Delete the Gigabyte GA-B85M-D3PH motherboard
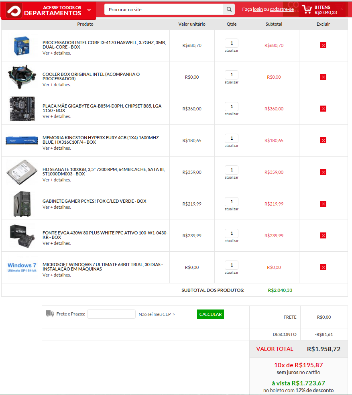 (x=323, y=109)
